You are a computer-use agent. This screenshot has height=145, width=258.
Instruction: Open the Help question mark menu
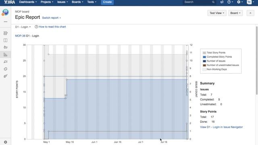click(230, 2)
